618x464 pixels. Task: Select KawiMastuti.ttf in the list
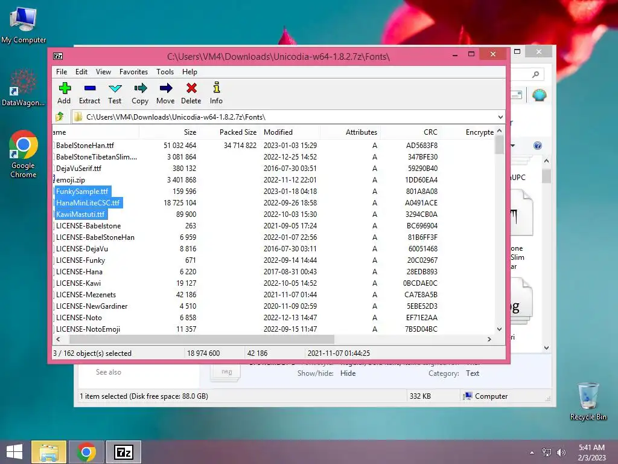coord(80,214)
